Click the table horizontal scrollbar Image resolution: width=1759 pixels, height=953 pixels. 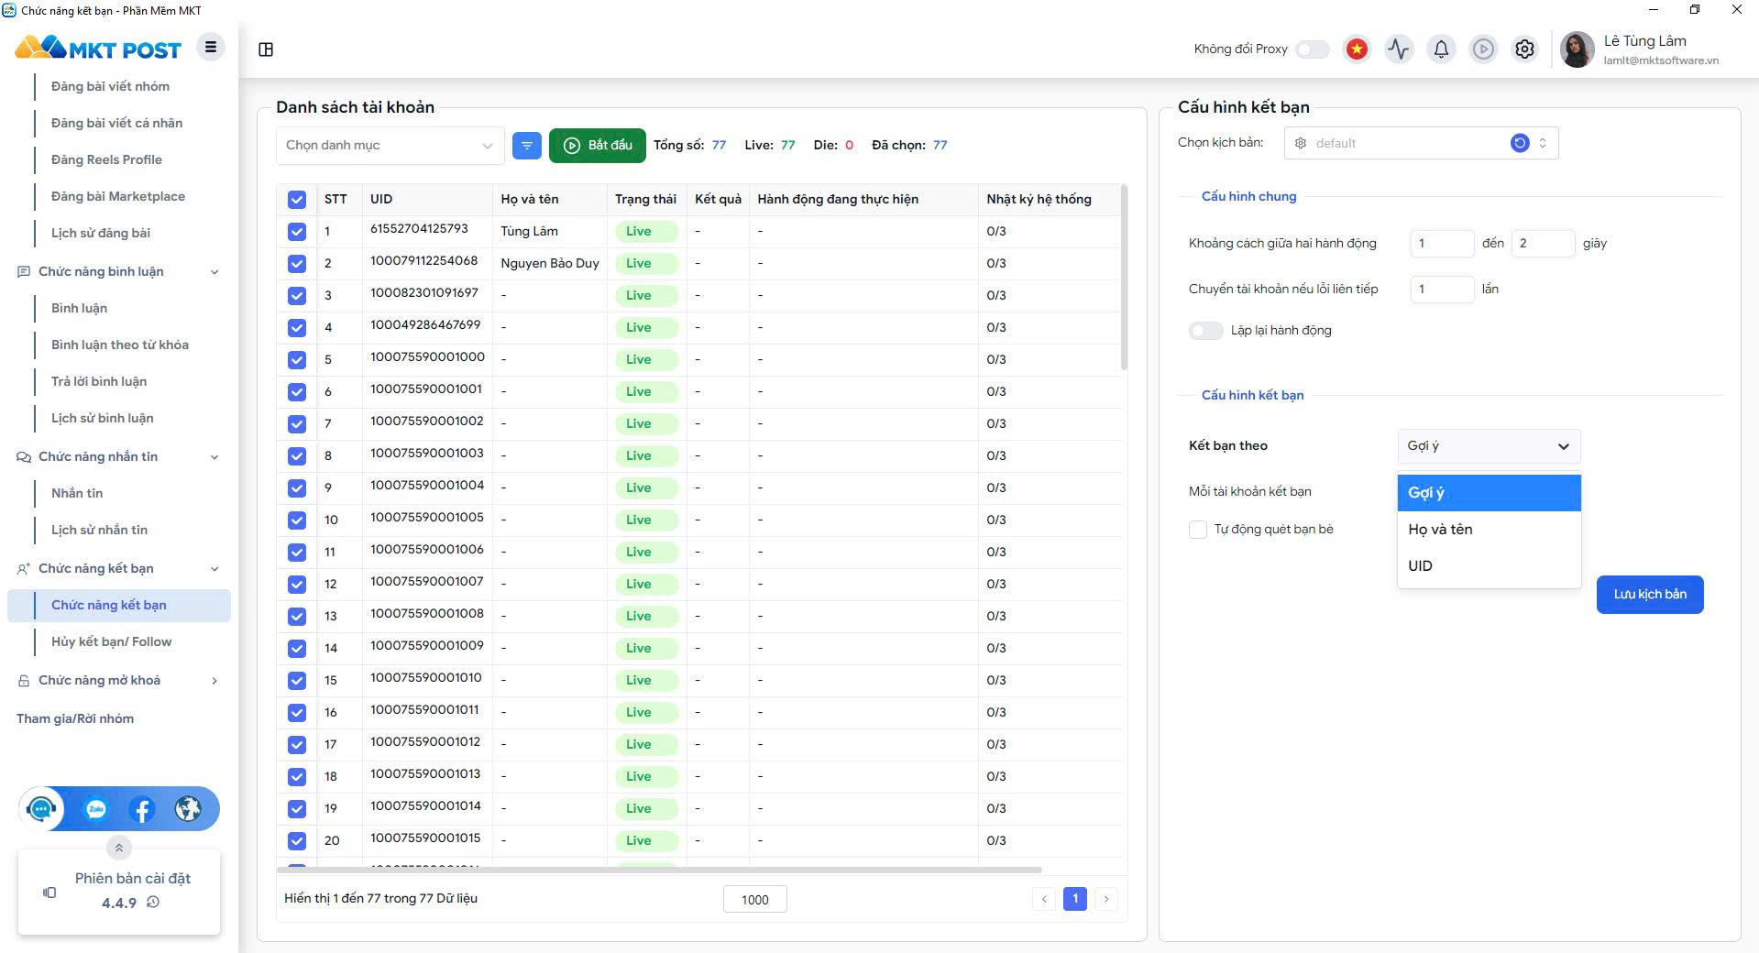pos(659,870)
